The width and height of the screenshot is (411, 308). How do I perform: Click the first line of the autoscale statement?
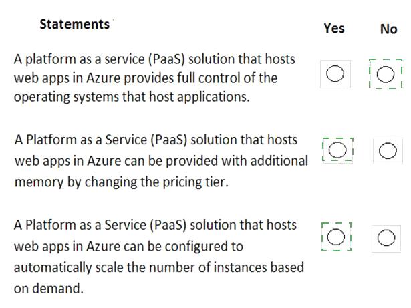155,225
